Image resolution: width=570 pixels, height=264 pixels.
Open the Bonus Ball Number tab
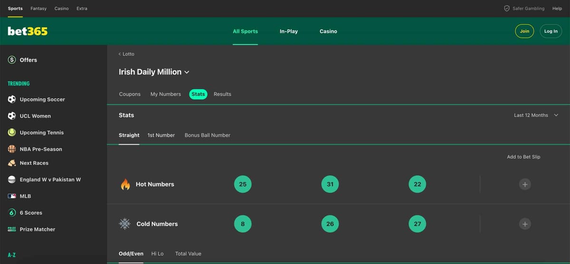[208, 135]
